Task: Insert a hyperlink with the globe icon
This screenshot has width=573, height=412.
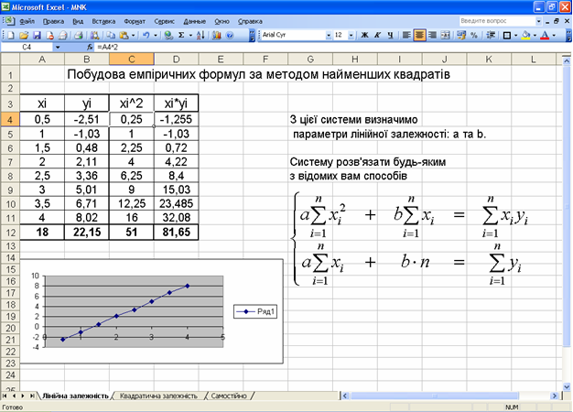Action: tap(168, 35)
